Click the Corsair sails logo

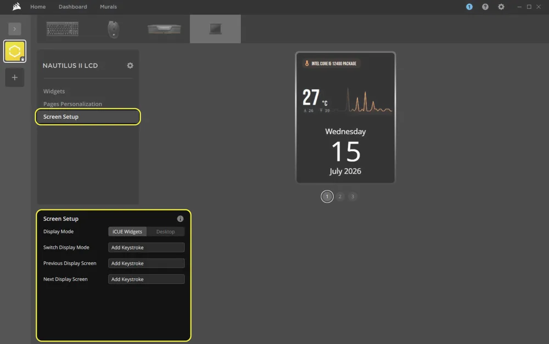[16, 7]
